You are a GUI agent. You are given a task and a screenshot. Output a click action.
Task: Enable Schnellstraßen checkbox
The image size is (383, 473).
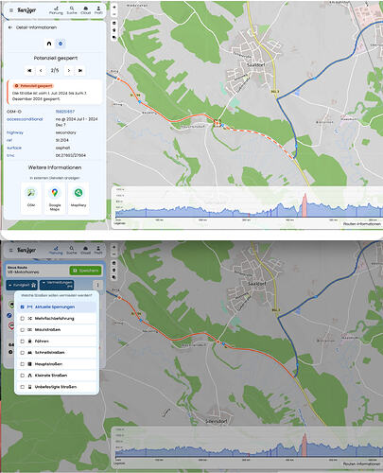point(22,353)
